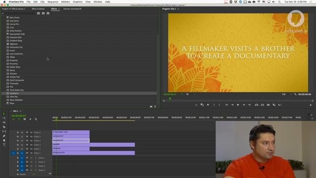Toggle visibility of Video 4 track
Viewport: 316px width, 178px height.
[31, 140]
